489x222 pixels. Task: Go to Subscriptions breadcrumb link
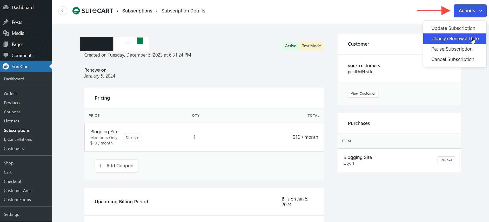pyautogui.click(x=137, y=11)
